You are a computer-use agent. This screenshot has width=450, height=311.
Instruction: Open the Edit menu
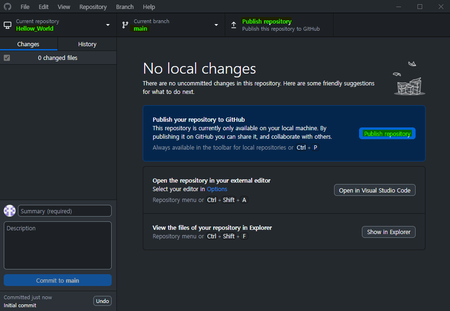(44, 7)
